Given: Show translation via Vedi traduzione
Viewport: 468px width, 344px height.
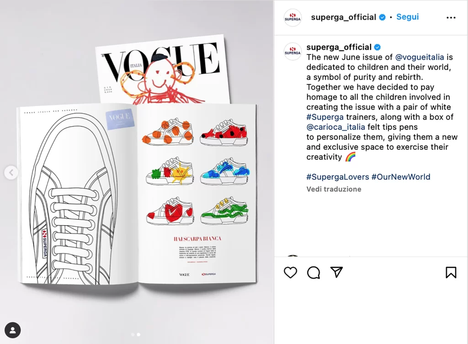Looking at the screenshot, I should (334, 189).
